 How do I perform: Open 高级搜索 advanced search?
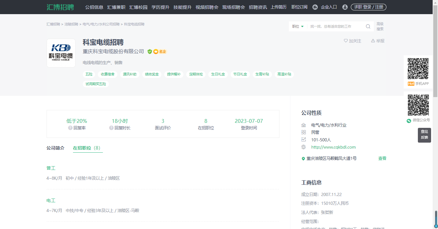pyautogui.click(x=380, y=26)
